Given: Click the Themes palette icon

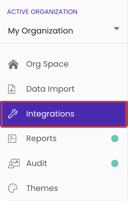Looking at the screenshot, I should click(x=13, y=188).
